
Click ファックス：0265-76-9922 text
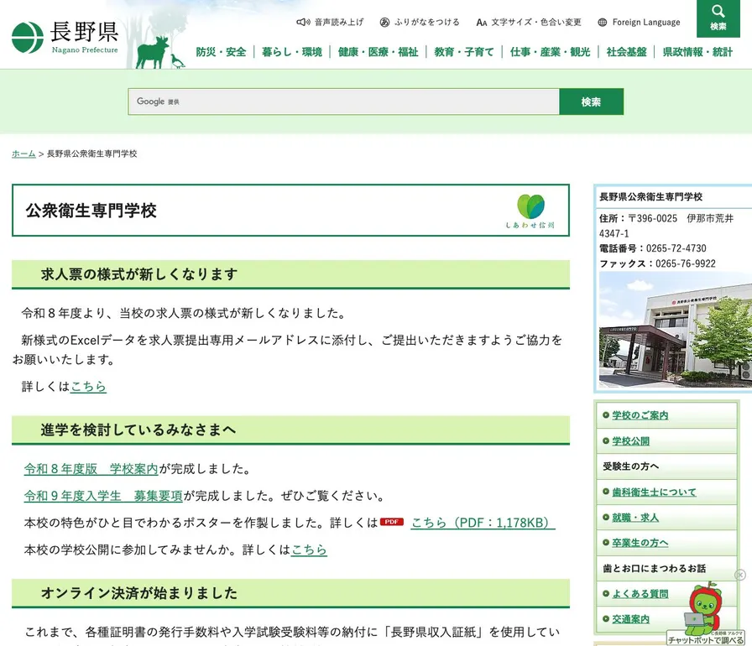[x=657, y=263]
